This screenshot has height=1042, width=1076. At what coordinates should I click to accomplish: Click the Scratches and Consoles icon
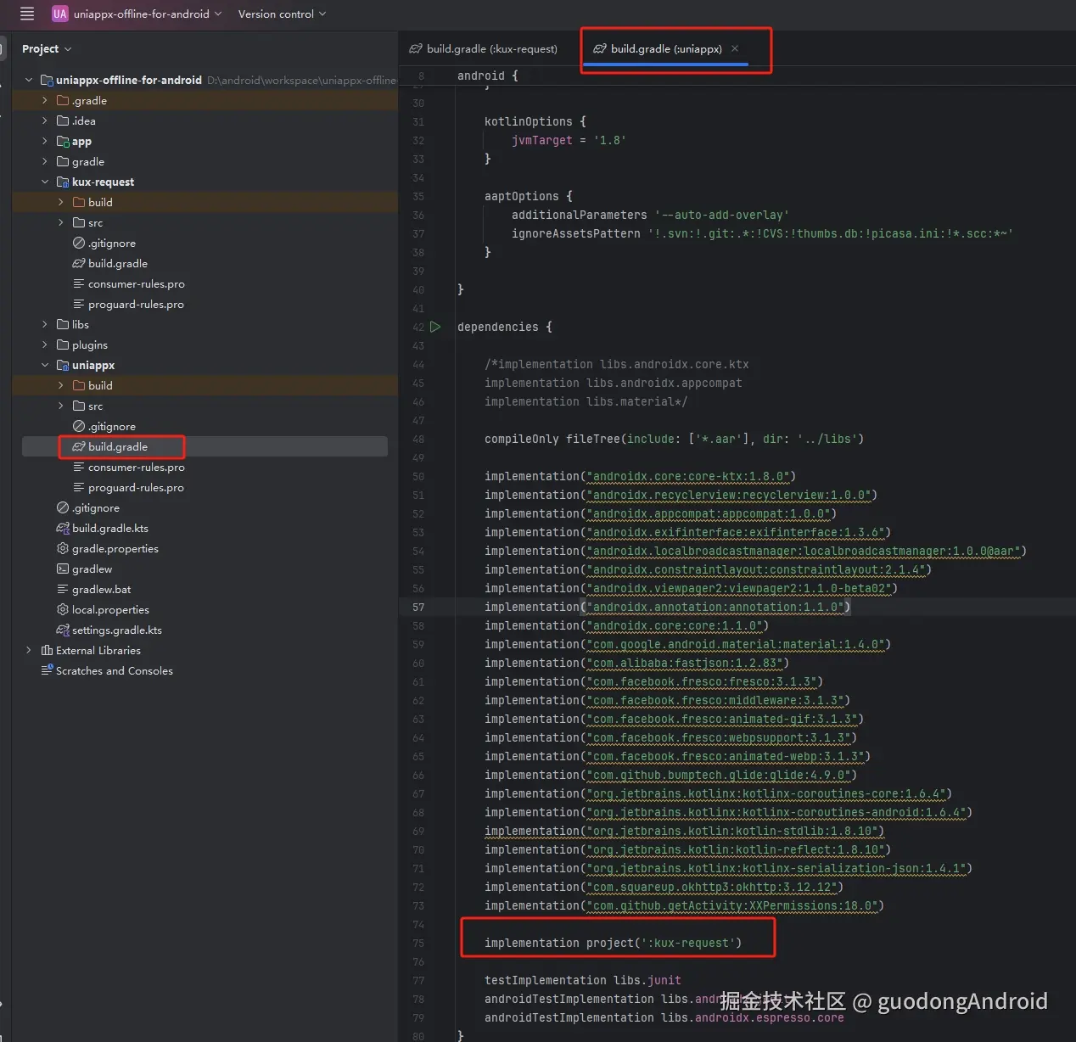click(47, 670)
